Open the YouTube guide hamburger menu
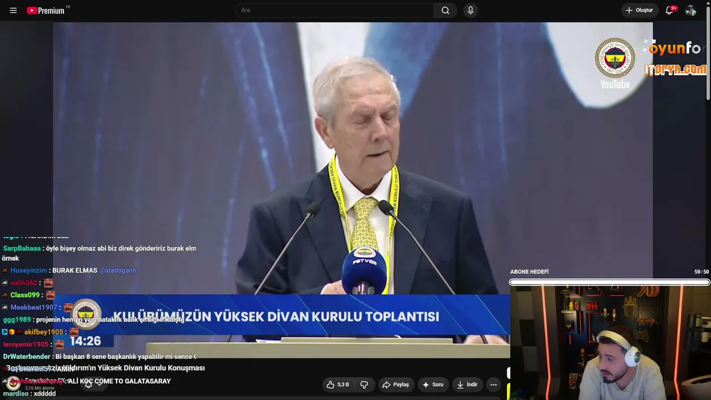711x400 pixels. coord(13,11)
